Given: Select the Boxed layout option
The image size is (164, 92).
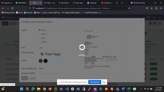Looking at the screenshot, I should 39,34.
